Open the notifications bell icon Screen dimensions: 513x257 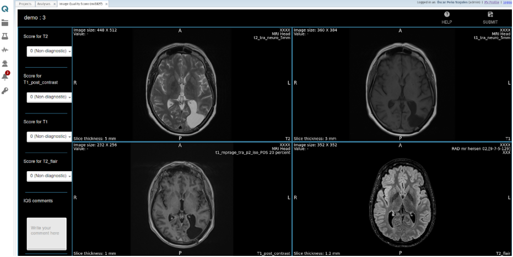point(5,76)
